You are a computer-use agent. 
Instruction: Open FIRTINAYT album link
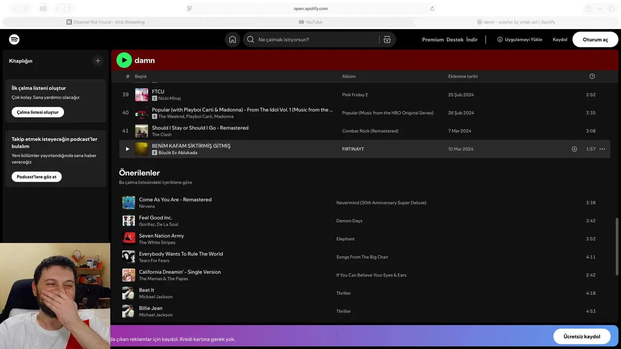tap(353, 149)
